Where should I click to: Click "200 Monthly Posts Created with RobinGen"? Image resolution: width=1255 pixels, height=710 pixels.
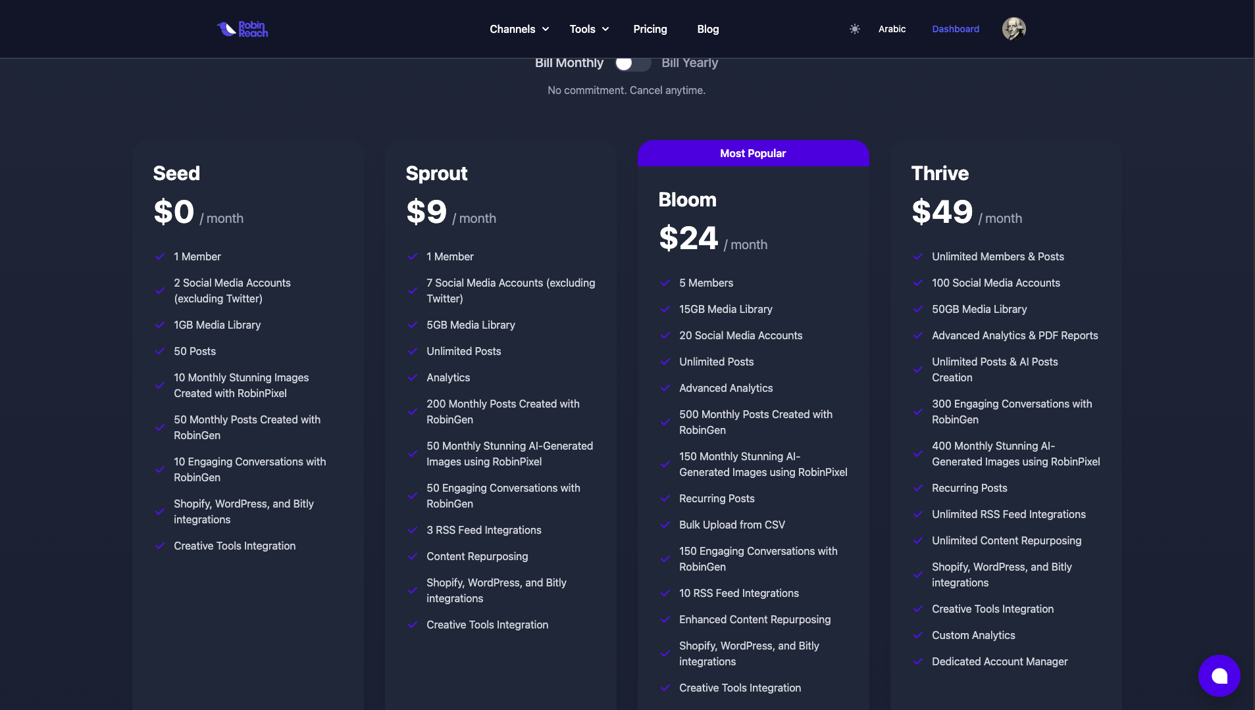[x=503, y=412]
